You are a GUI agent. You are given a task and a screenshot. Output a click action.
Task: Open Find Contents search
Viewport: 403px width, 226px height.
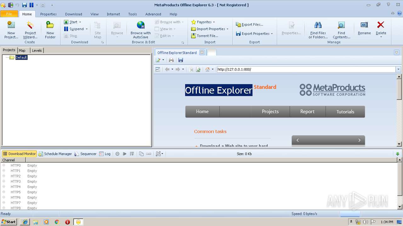(x=341, y=30)
